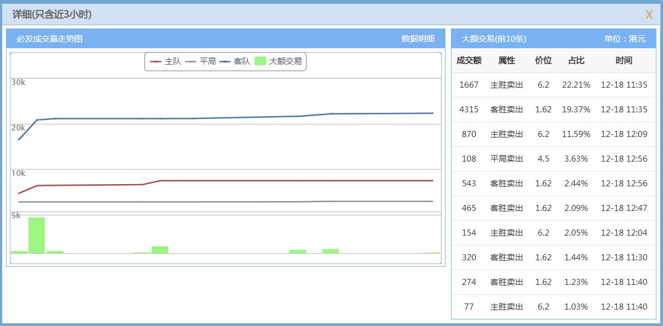Select the 4315 客胜卖出 transaction row
Viewport: 663px width, 326px height.
click(553, 110)
